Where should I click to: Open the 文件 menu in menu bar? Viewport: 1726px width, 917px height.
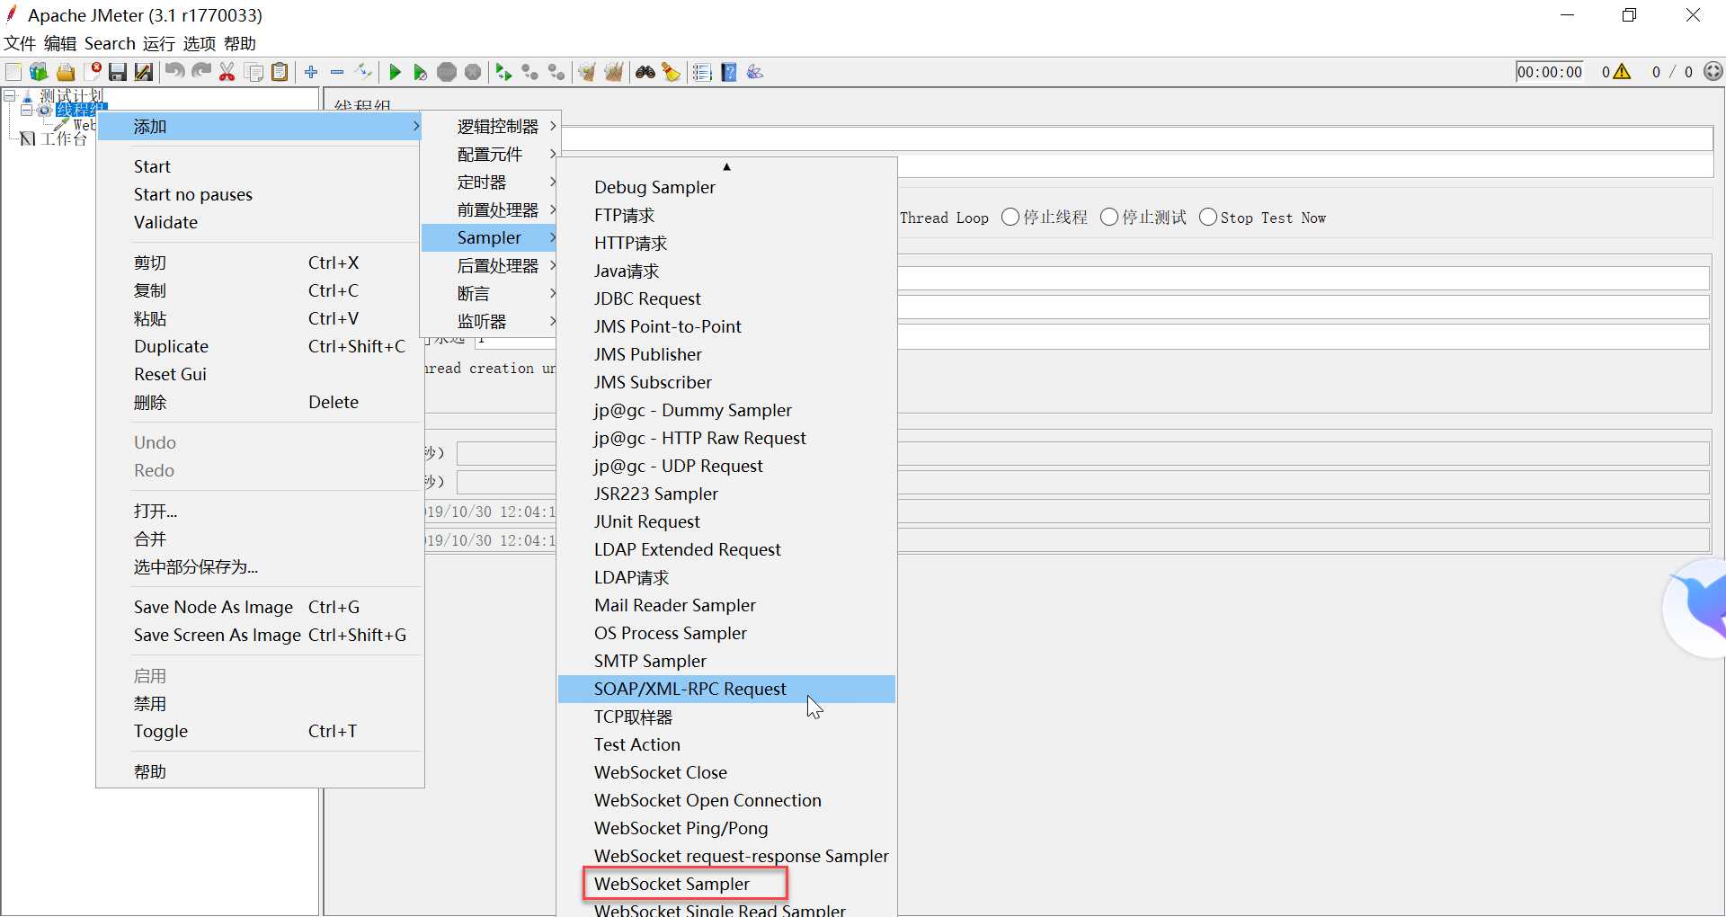[x=20, y=43]
